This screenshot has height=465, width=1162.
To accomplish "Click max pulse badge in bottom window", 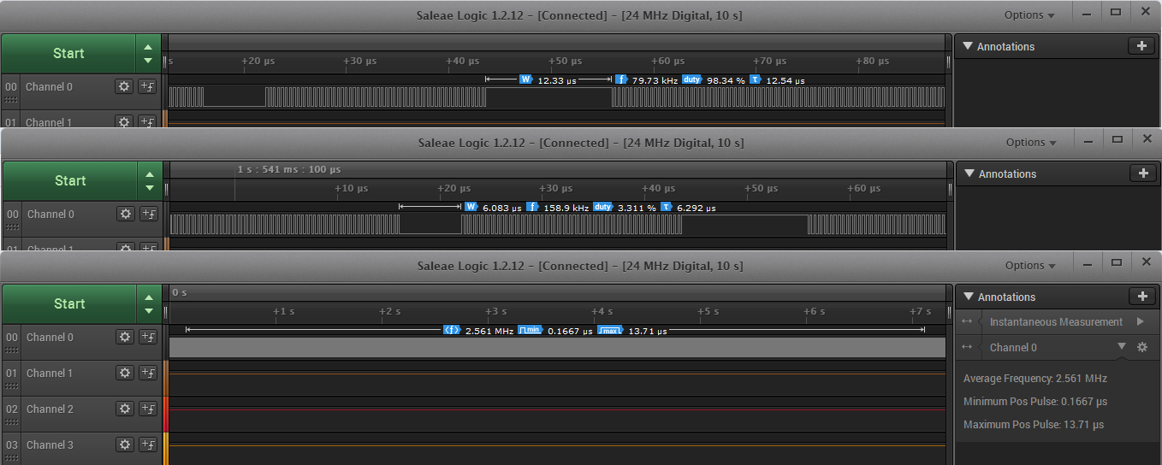I will (609, 330).
